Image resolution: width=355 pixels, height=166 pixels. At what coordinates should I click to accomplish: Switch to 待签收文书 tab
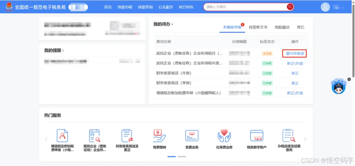pyautogui.click(x=258, y=27)
